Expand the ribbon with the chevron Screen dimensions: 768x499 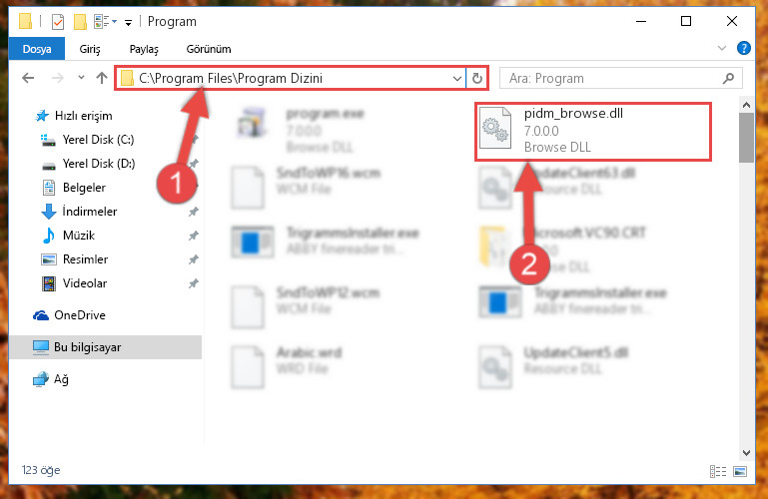[721, 48]
